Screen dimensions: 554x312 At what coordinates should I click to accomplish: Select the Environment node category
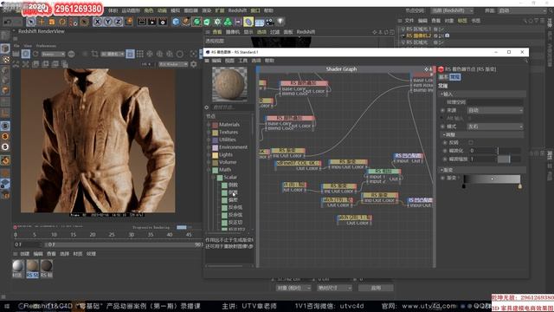tap(233, 147)
